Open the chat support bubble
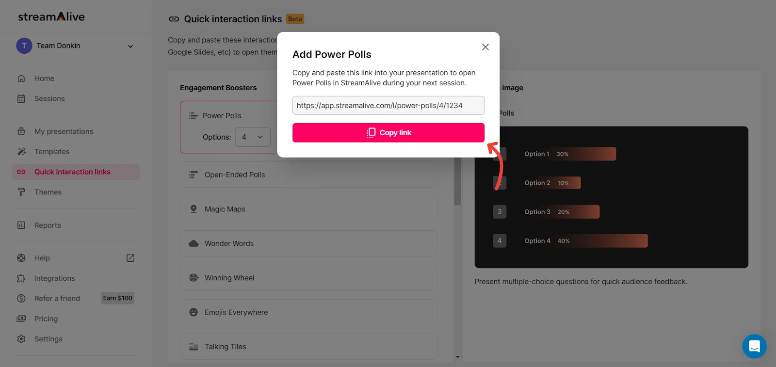This screenshot has height=367, width=776. 754,346
